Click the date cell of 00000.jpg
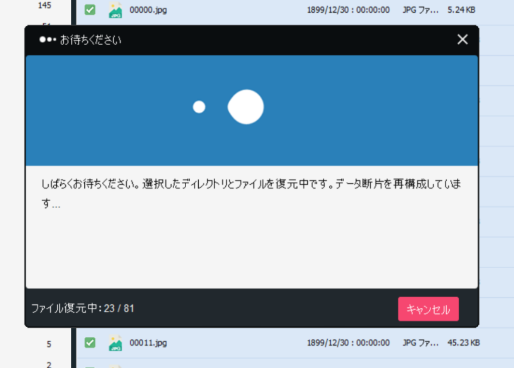The width and height of the screenshot is (514, 368). (x=348, y=10)
